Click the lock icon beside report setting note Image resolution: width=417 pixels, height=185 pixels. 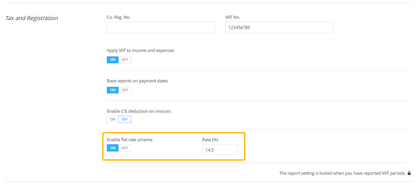coord(409,173)
